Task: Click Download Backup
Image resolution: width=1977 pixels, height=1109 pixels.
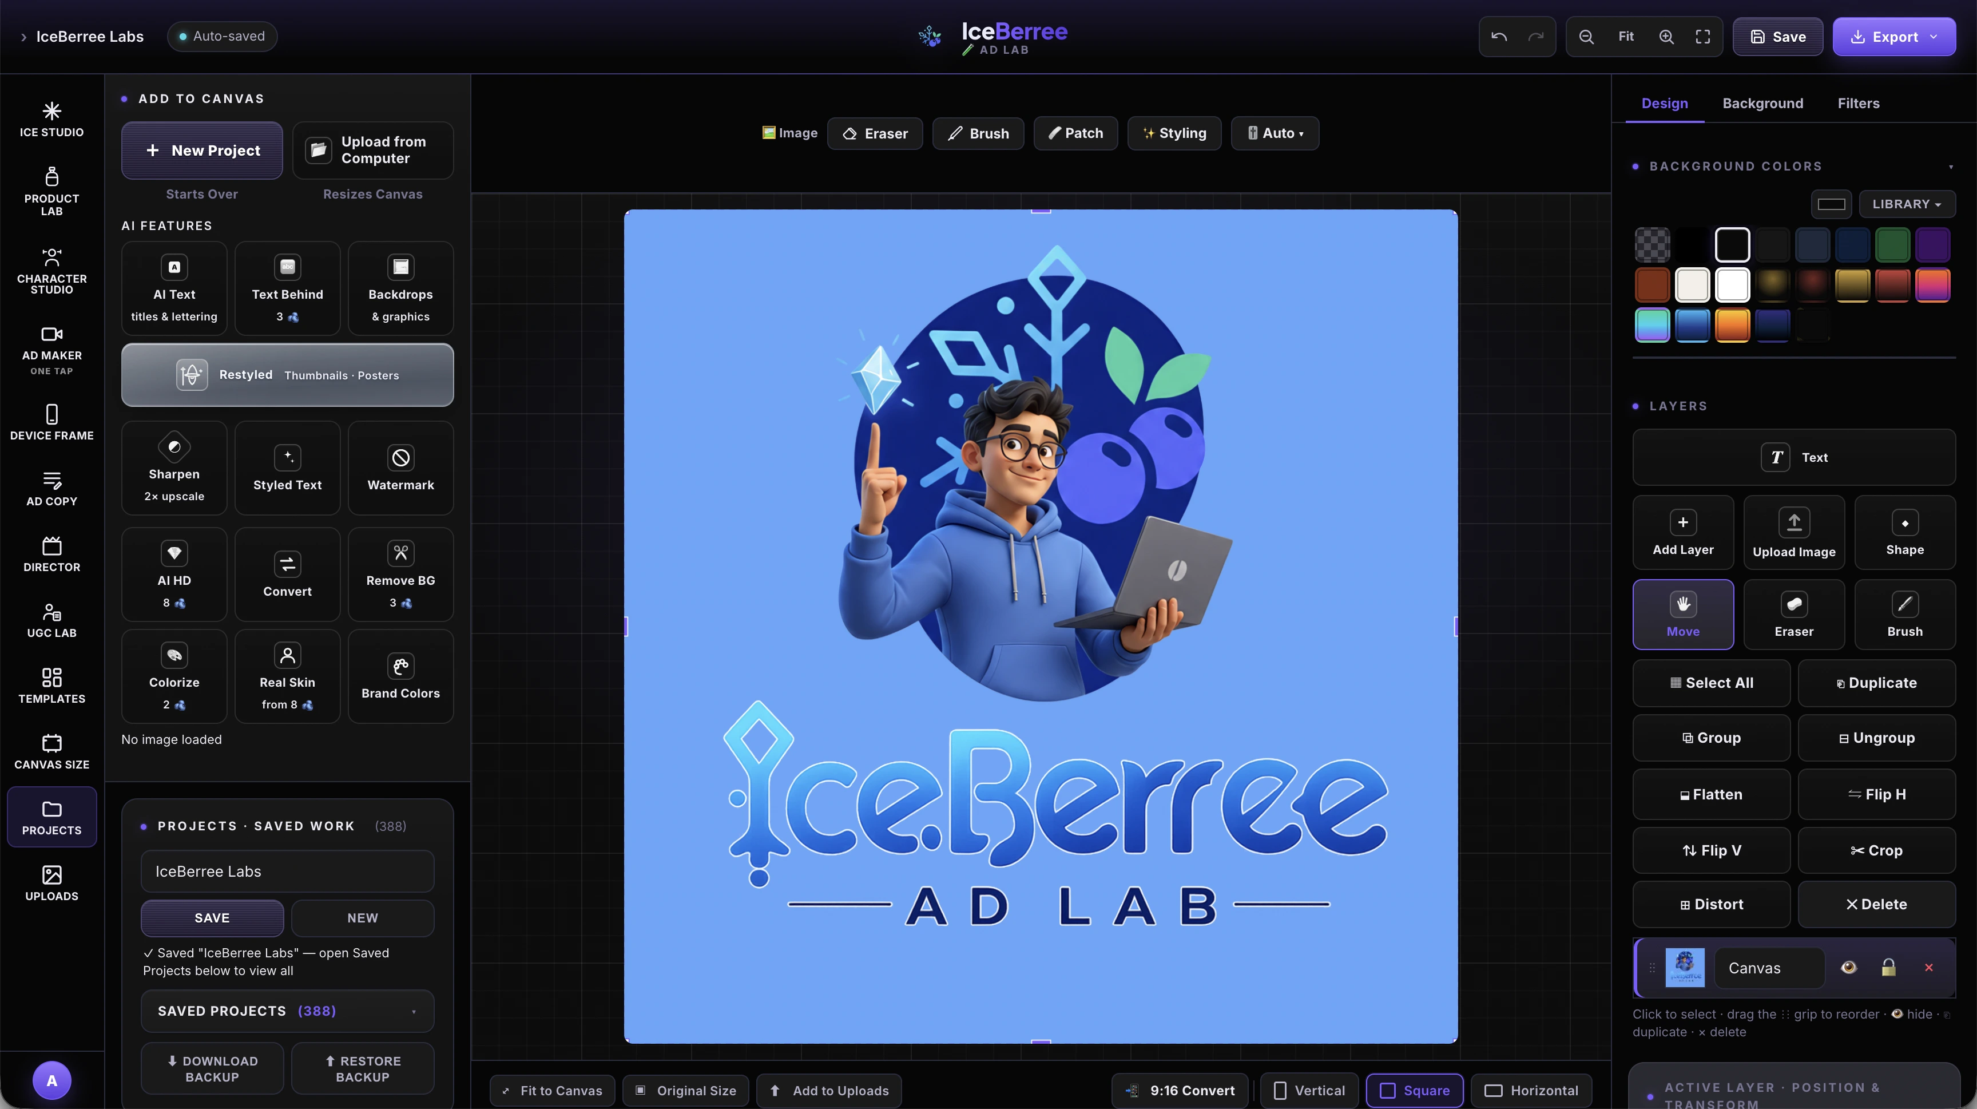Action: [x=212, y=1068]
